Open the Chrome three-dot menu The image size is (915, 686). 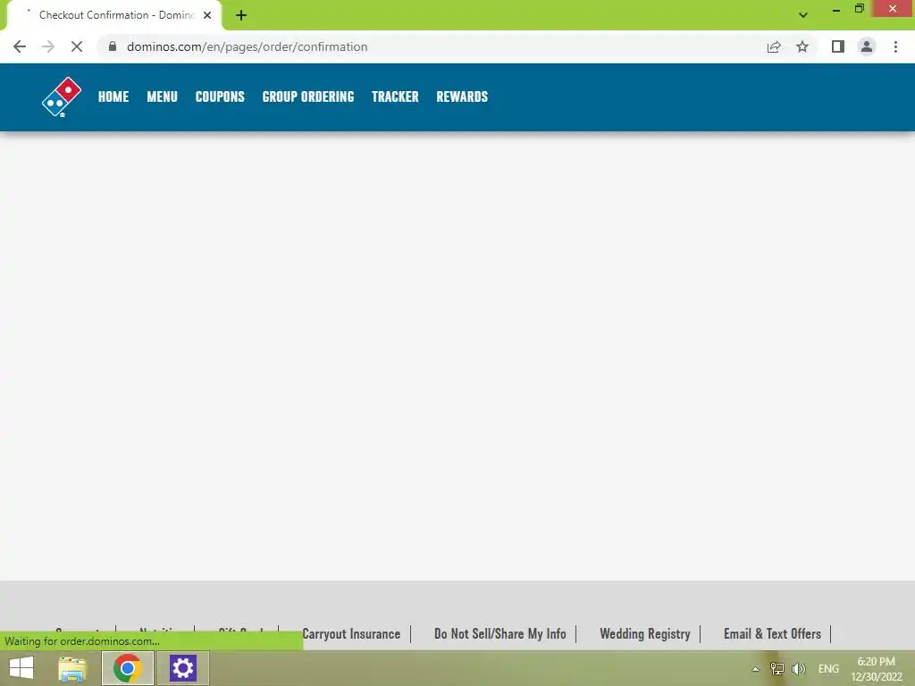click(x=895, y=46)
